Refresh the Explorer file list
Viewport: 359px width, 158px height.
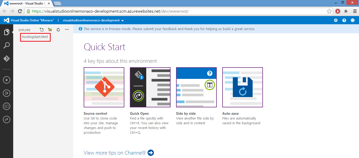pyautogui.click(x=58, y=30)
